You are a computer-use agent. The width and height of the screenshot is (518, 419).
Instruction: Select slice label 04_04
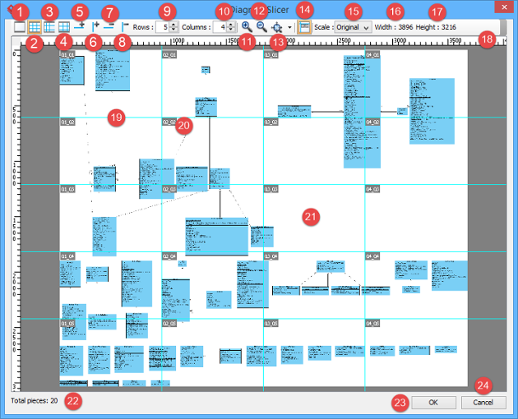(x=372, y=256)
